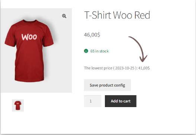This screenshot has width=196, height=135.
Task: Click the Save product config button
Action: click(107, 85)
